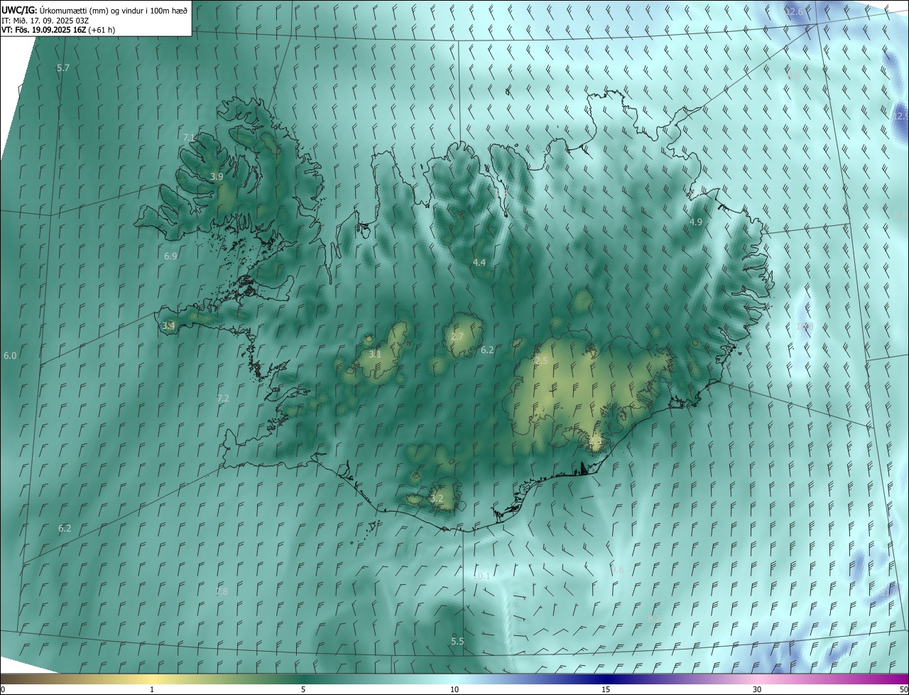Click the color scale tick labeled 30
Viewport: 909px width, 695px height.
[x=757, y=689]
